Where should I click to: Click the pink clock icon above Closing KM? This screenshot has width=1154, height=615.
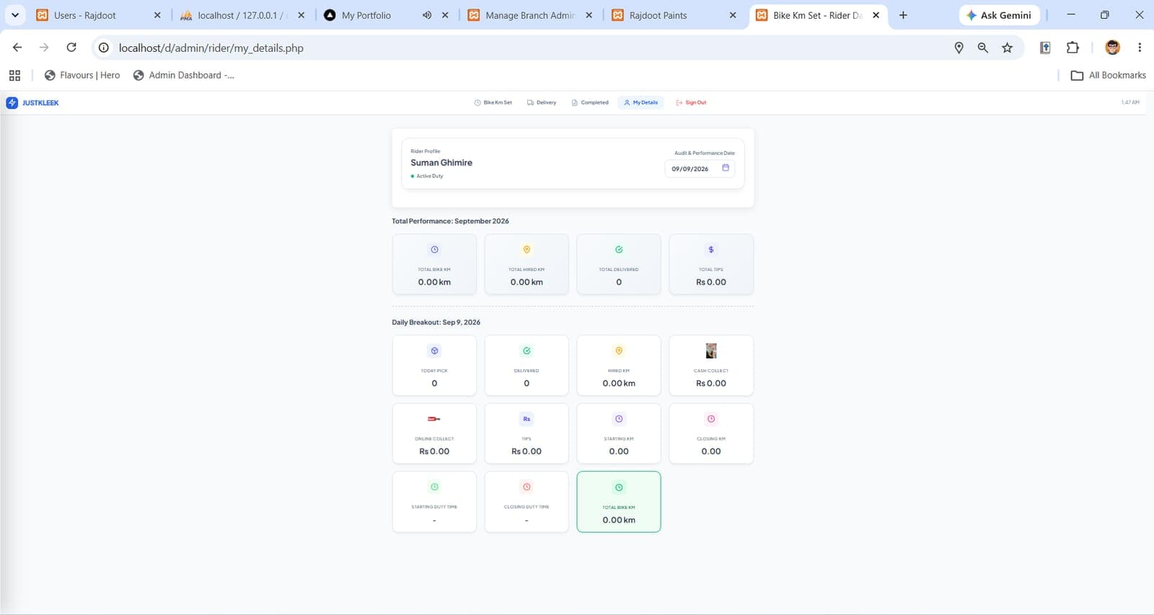[x=711, y=419]
